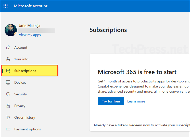Click 'Microsoft 365 is free to start' heading
The height and width of the screenshot is (138, 190).
point(137,72)
